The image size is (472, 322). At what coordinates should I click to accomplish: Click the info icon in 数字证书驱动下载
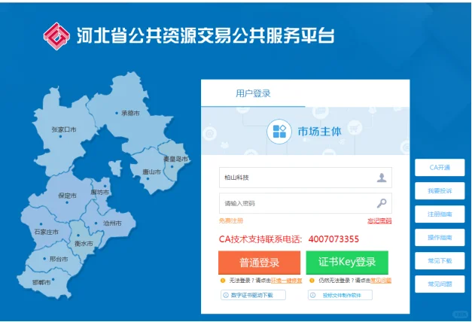pos(226,295)
